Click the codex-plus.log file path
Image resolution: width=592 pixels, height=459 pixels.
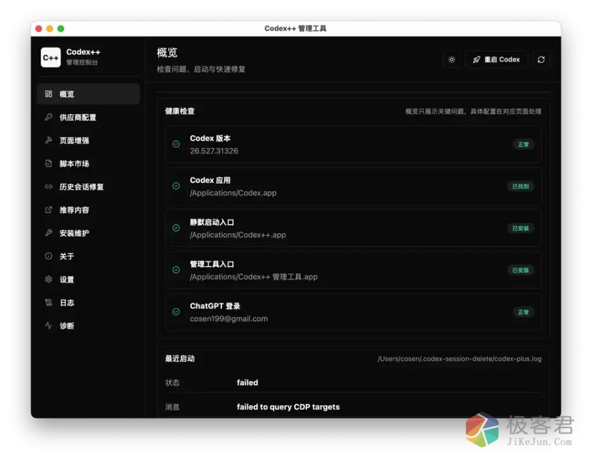click(460, 359)
